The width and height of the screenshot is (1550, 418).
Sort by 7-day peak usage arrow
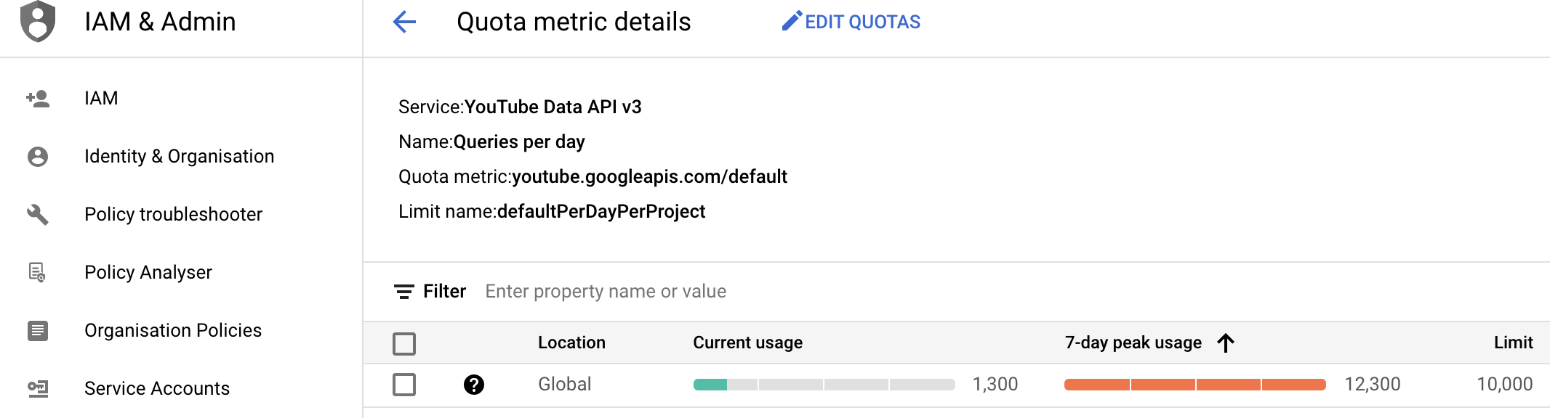[x=1226, y=343]
